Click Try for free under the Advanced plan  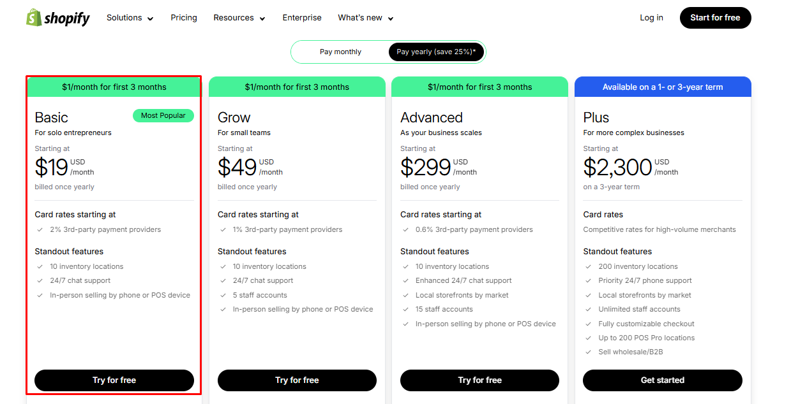pyautogui.click(x=479, y=380)
